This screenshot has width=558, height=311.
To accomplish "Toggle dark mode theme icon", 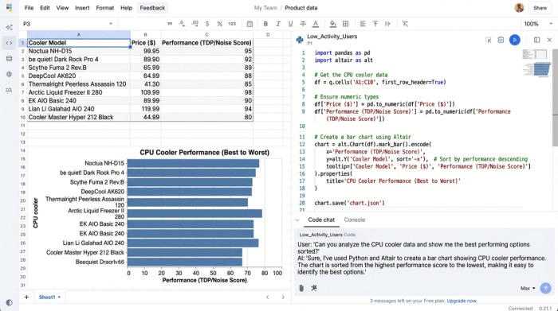I will 9,302.
